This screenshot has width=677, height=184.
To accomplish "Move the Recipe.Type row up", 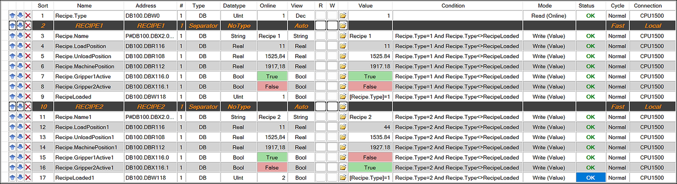I will [x=12, y=16].
